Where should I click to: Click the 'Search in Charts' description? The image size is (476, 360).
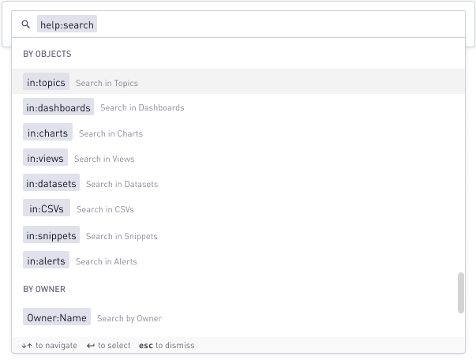coord(111,133)
